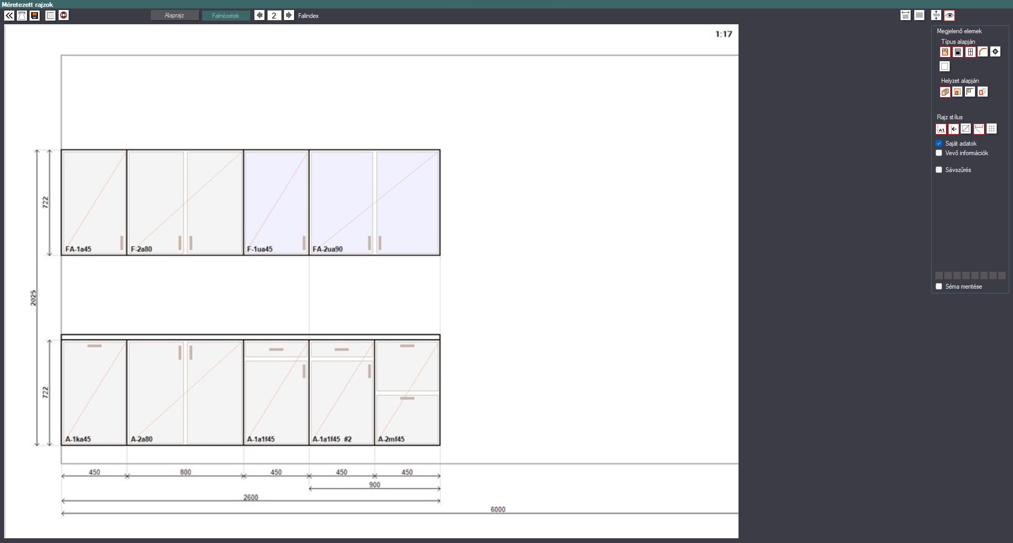
Task: Click the blank square icon in the top toolbar
Action: pyautogui.click(x=50, y=15)
